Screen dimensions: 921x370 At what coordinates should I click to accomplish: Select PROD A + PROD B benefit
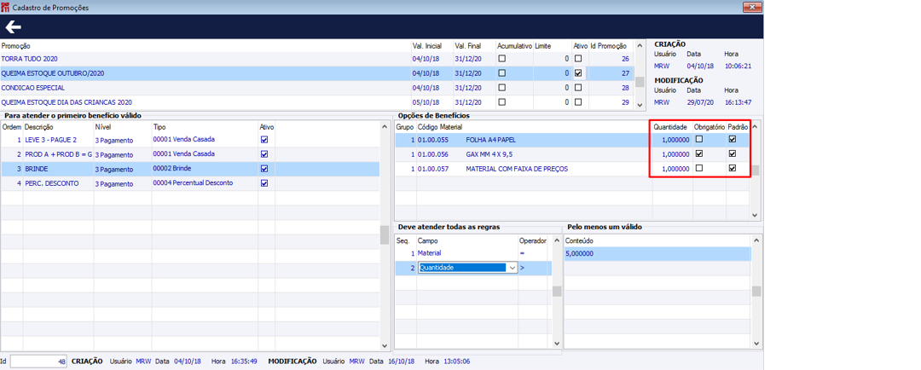[x=190, y=154]
